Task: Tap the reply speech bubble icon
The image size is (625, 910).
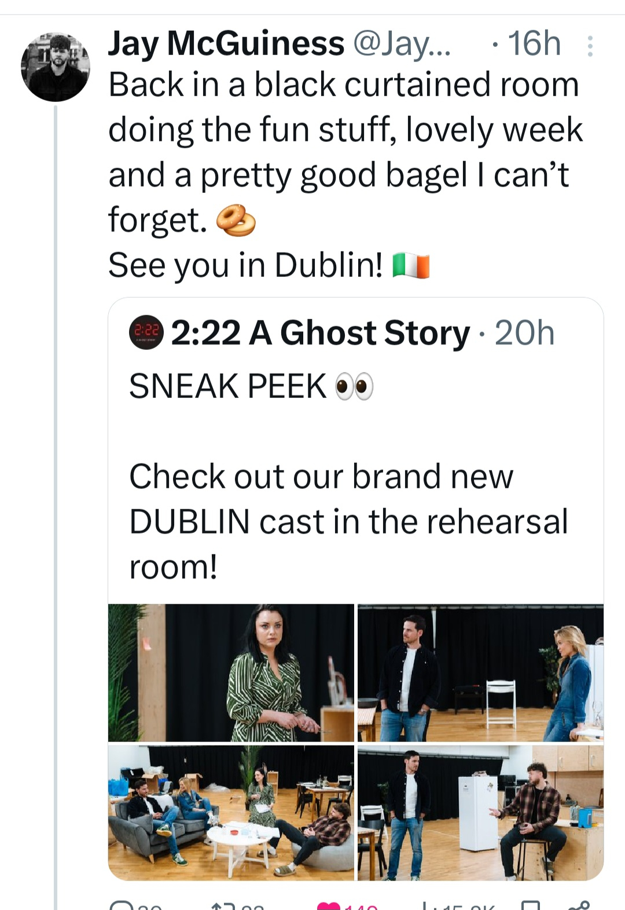Action: [122, 905]
